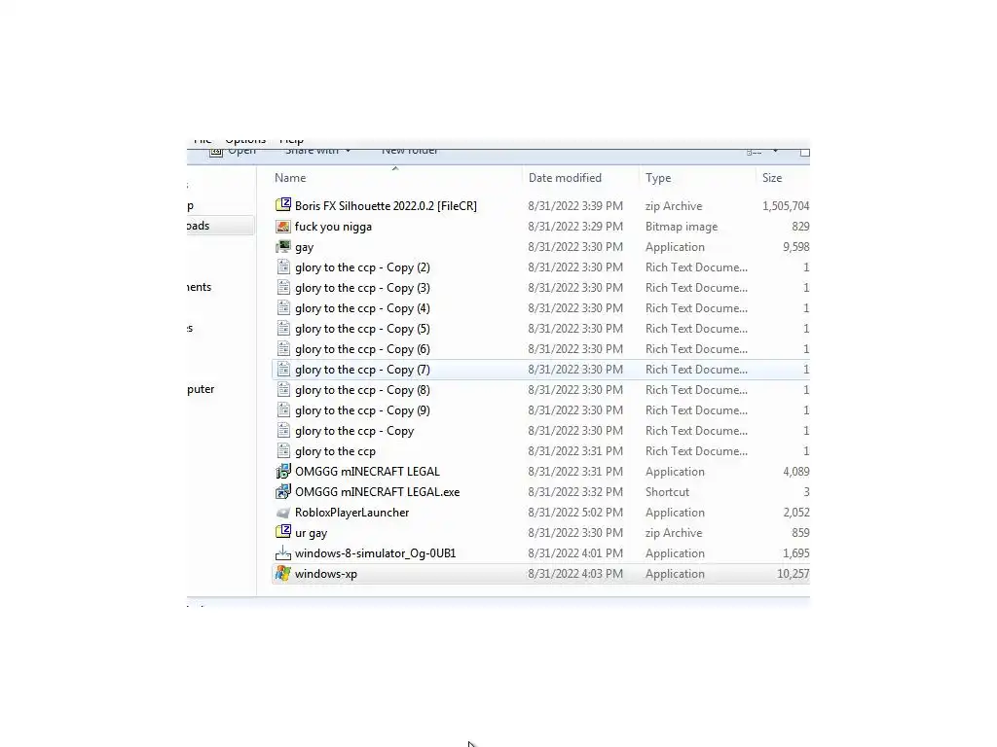Sort files by the Name column header
The image size is (997, 747).
(x=290, y=178)
